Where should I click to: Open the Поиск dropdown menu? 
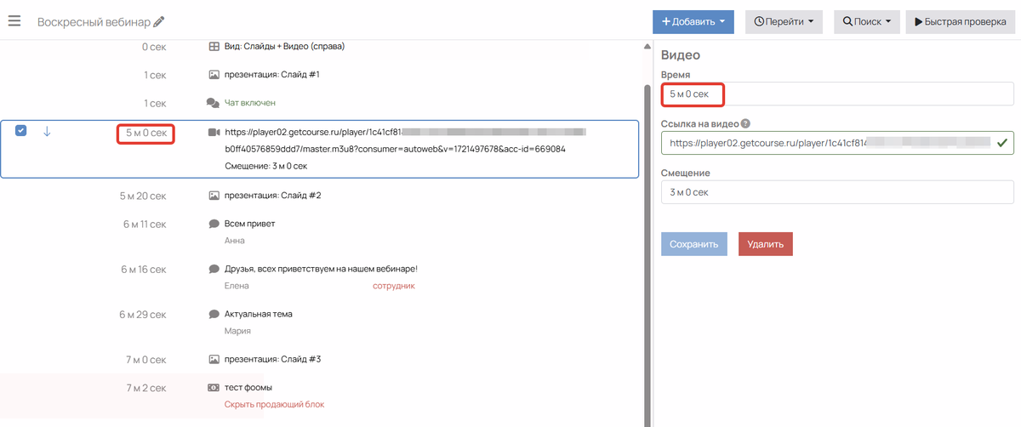867,22
